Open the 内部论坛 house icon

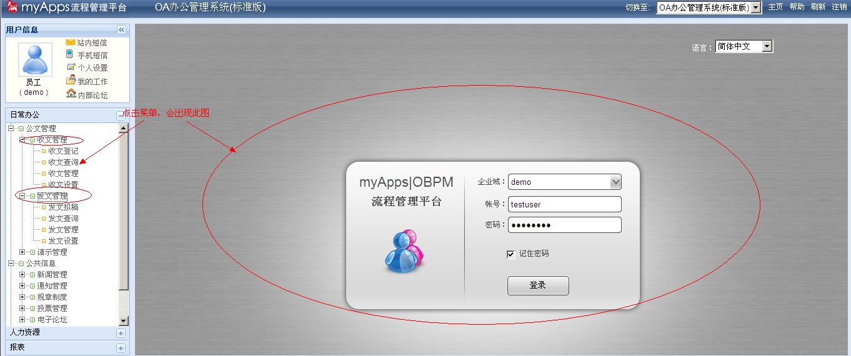coord(71,94)
